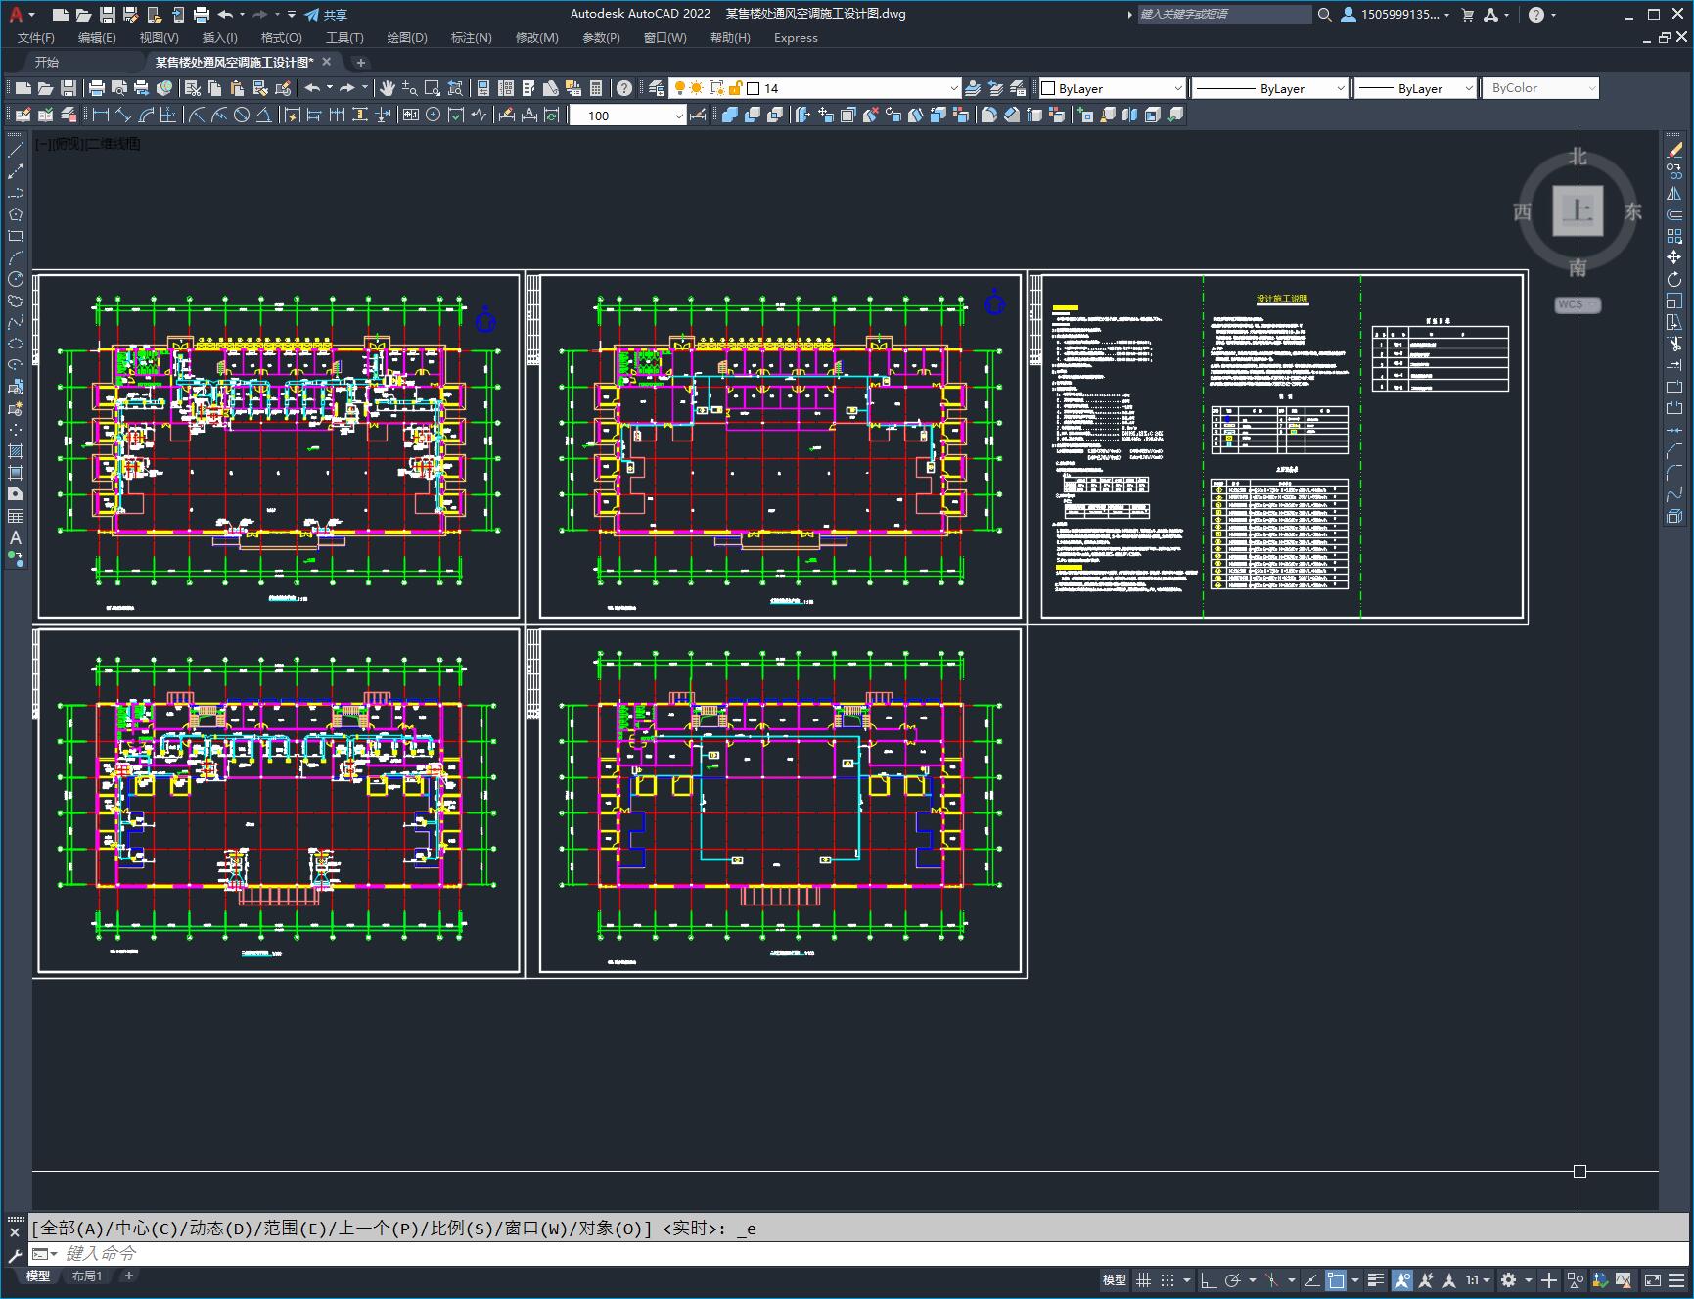Toggle isometric drafting in status bar
Screen dimensions: 1694x1299
(x=1272, y=1280)
